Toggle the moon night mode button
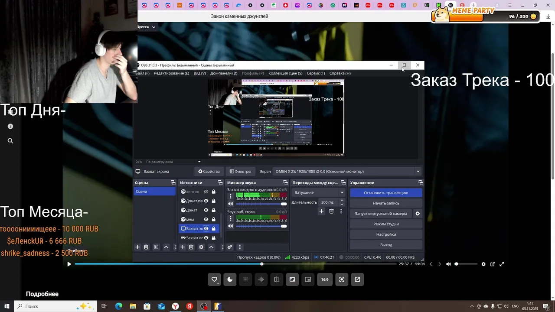 pyautogui.click(x=230, y=279)
